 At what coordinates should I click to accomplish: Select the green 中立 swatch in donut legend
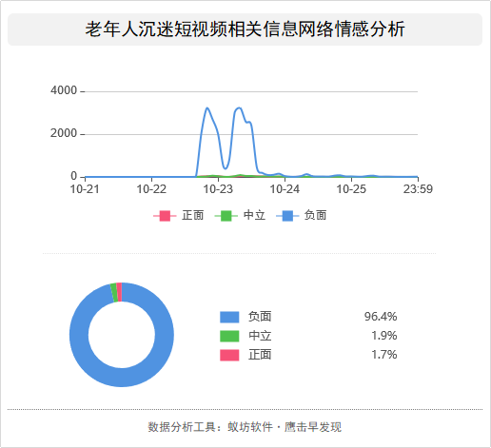229,336
